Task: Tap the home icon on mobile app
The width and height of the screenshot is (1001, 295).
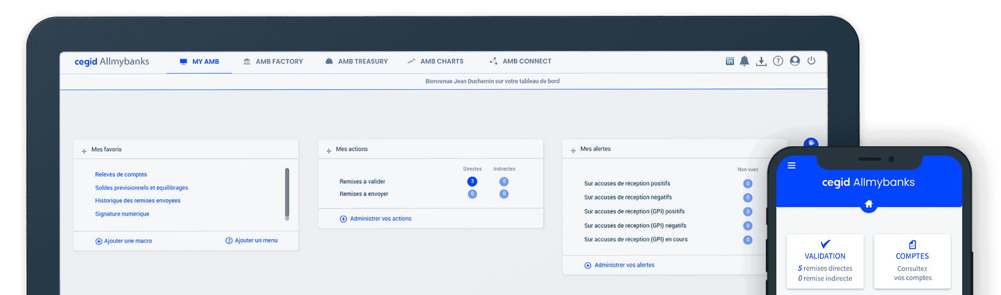Action: pyautogui.click(x=869, y=204)
